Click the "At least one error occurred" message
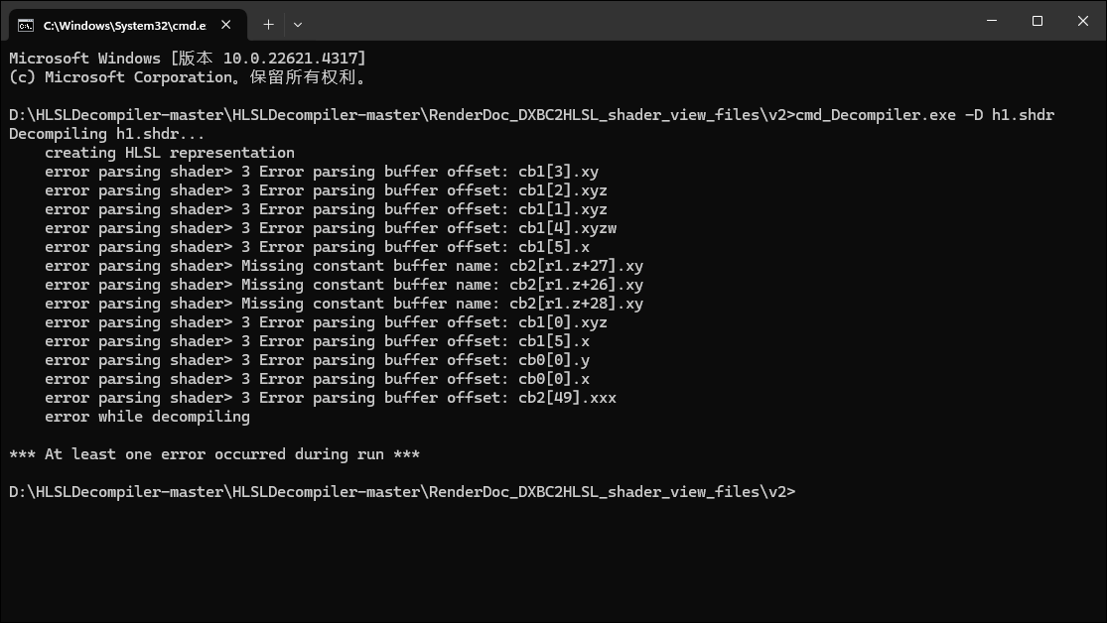The height and width of the screenshot is (623, 1107). (214, 454)
